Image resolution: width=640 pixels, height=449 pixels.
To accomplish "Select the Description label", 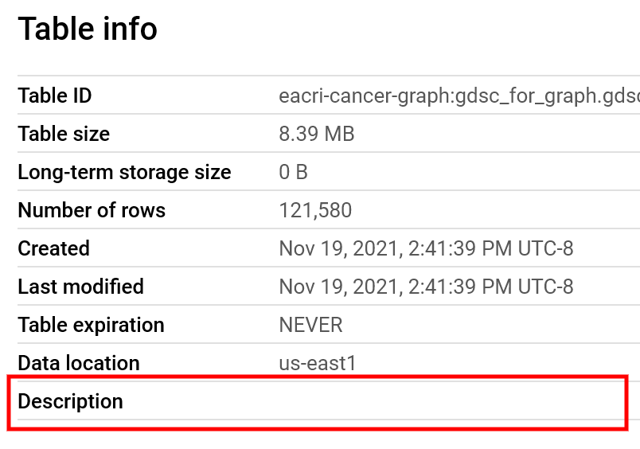I will click(70, 402).
